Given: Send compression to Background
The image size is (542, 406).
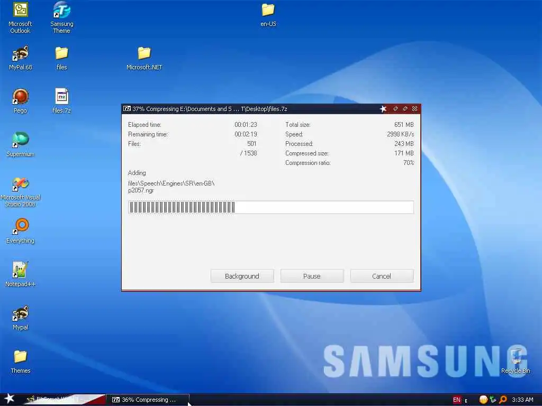Looking at the screenshot, I should pyautogui.click(x=242, y=276).
